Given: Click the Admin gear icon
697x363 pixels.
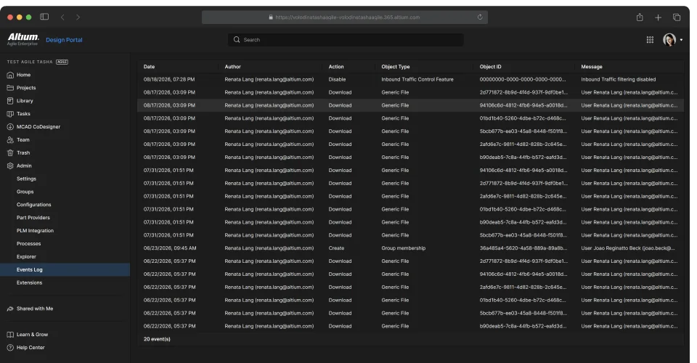Looking at the screenshot, I should coord(10,166).
